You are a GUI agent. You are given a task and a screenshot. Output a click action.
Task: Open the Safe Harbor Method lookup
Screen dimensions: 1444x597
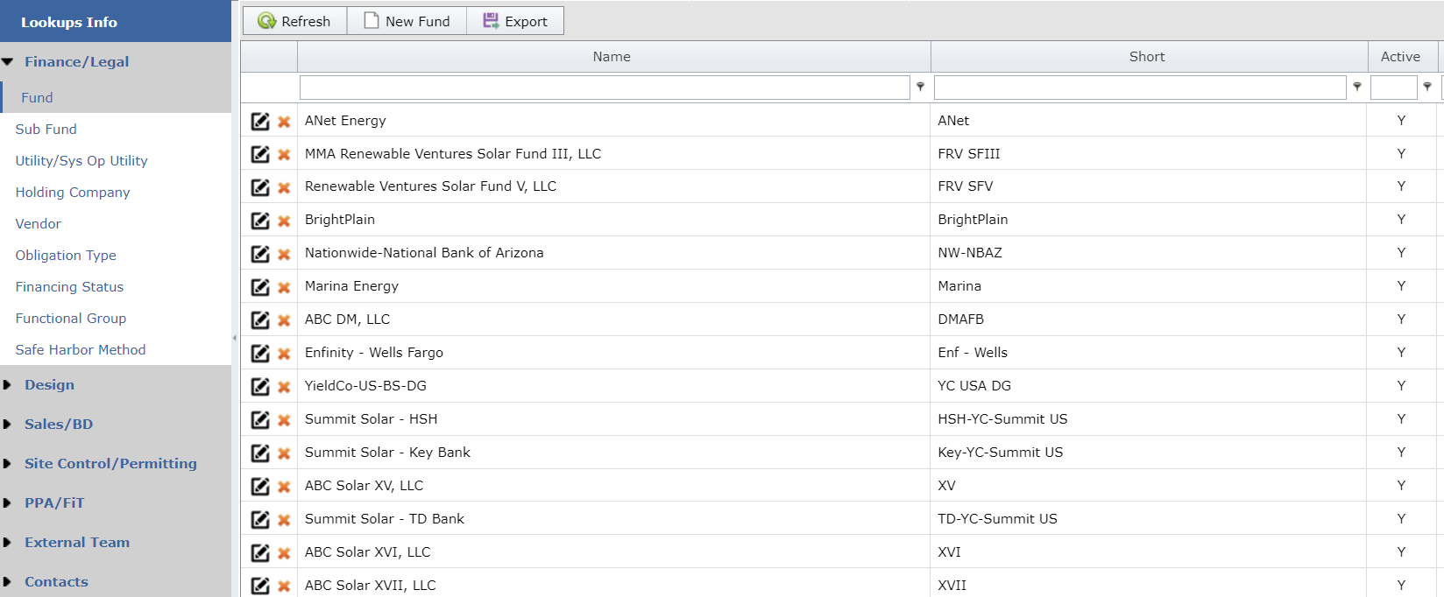point(81,350)
